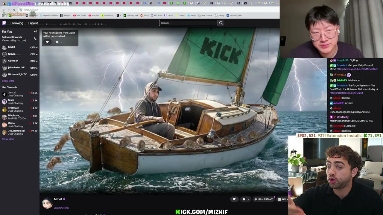This screenshot has height=215, width=383.
Task: Open the three-dot more menu beside Browse
Action: pos(45,23)
